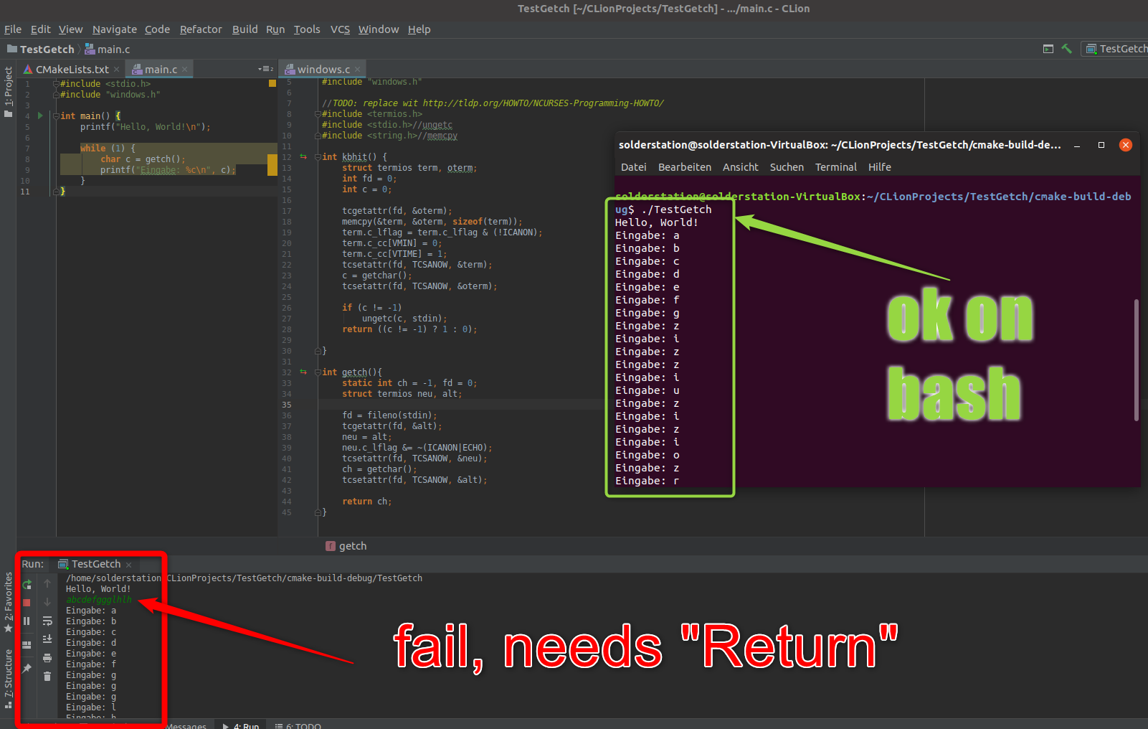Stop the running process with red square
The image size is (1148, 729).
coord(27,603)
